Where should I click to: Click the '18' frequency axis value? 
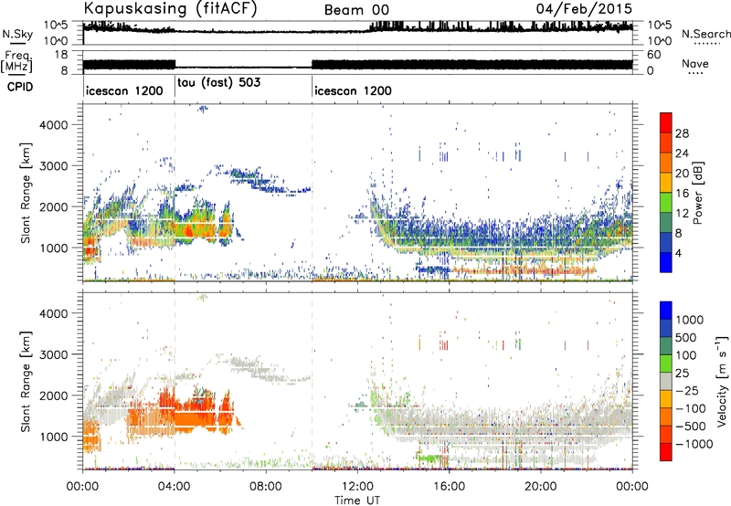(61, 55)
